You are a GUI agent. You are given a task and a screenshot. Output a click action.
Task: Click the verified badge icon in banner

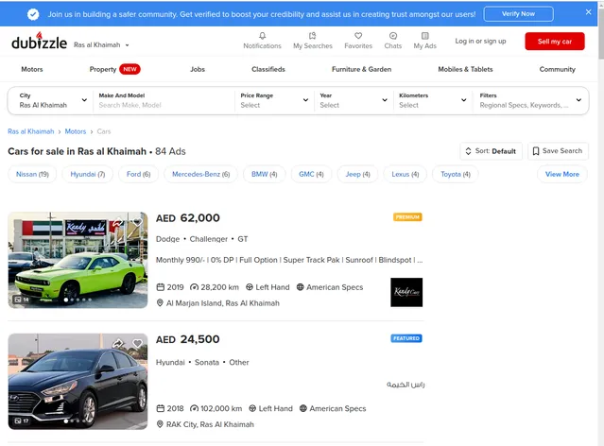pos(33,14)
